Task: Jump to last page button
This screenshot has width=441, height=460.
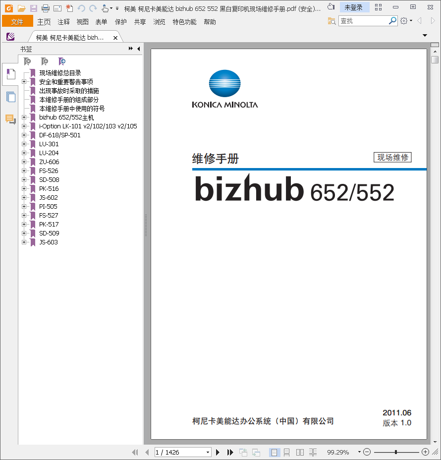Action: [x=230, y=452]
